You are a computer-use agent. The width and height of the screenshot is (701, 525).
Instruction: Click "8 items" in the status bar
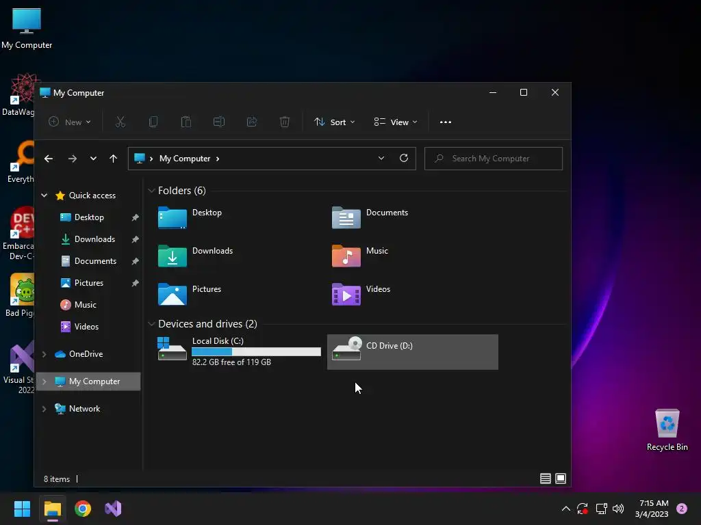pos(57,479)
